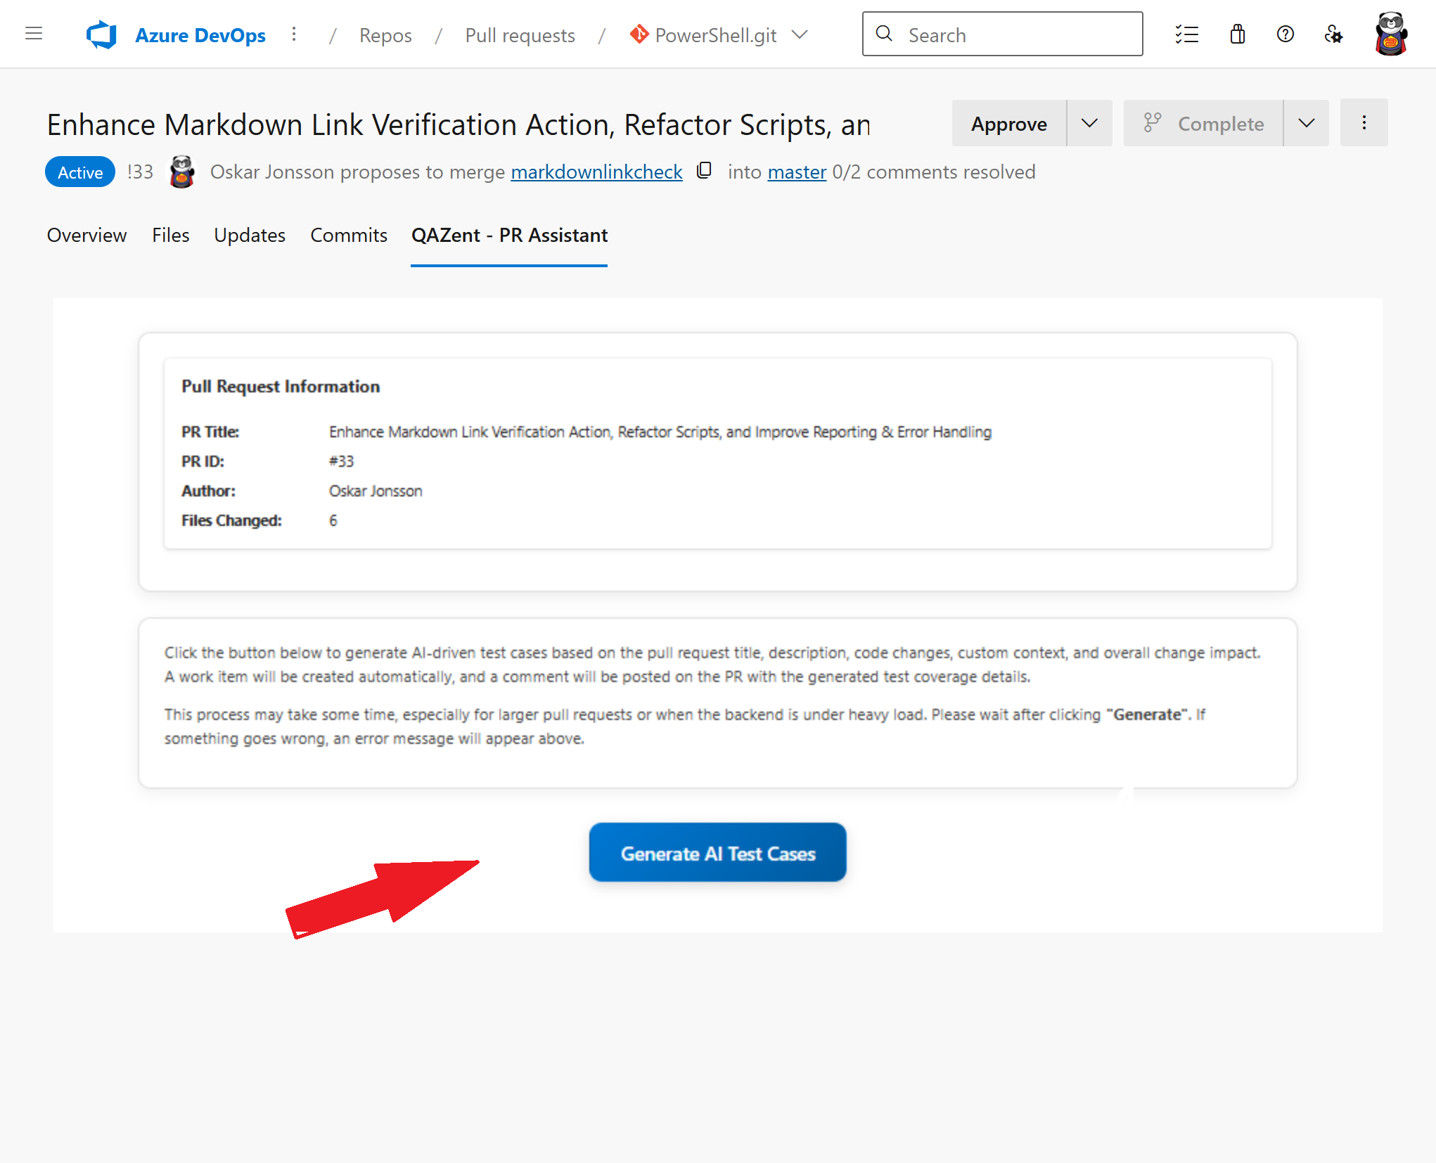Click the branch icon on Complete button
This screenshot has width=1436, height=1163.
click(1152, 122)
